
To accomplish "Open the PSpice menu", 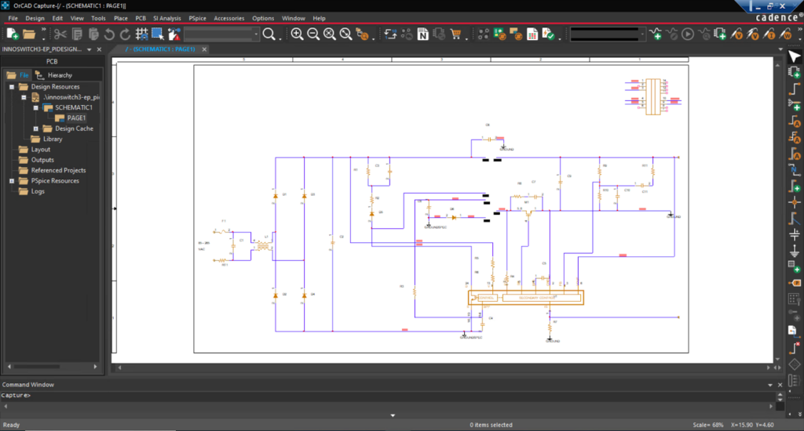I will 197,19.
